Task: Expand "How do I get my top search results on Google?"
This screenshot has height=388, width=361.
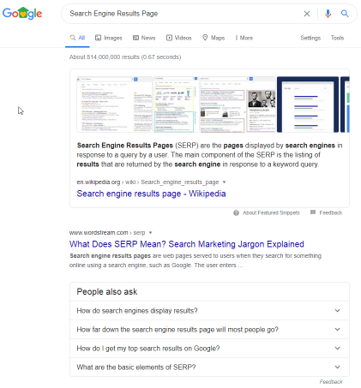Action: pyautogui.click(x=209, y=349)
